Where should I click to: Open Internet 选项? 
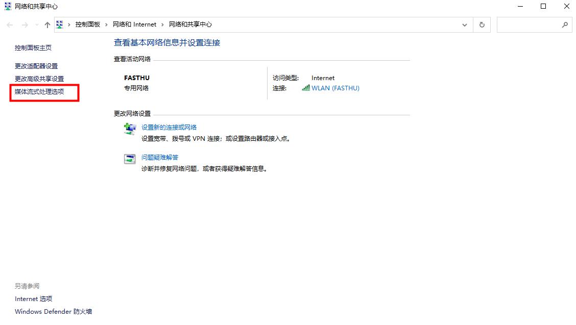(33, 299)
